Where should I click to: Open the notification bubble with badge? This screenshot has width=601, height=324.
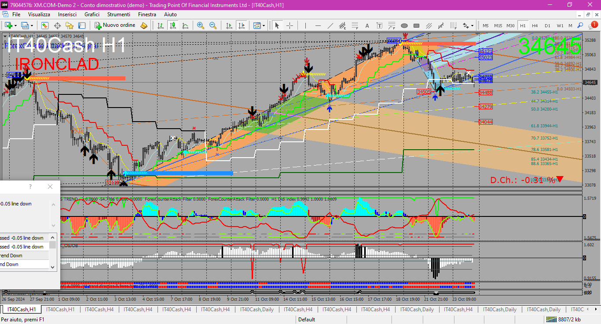[594, 25]
